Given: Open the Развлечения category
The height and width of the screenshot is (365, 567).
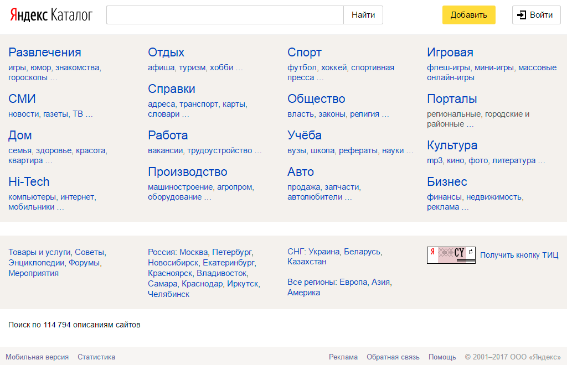Looking at the screenshot, I should click(x=44, y=53).
